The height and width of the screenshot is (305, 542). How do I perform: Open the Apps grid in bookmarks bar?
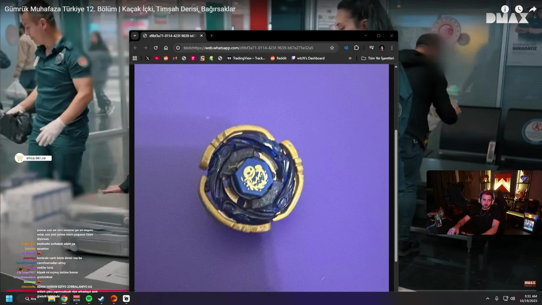[x=135, y=58]
